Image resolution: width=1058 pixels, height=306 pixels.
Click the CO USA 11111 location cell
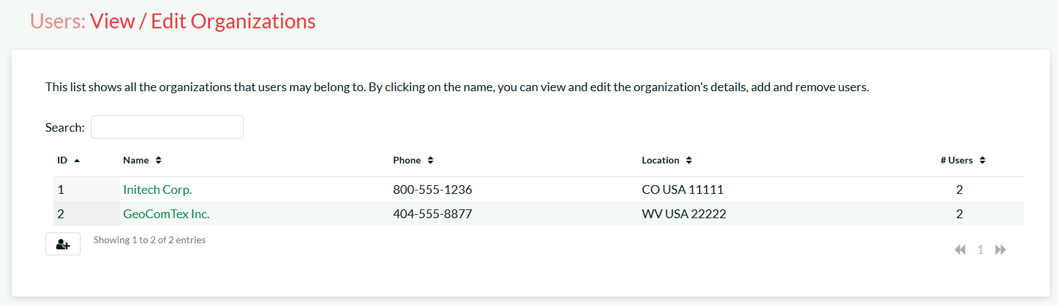683,190
